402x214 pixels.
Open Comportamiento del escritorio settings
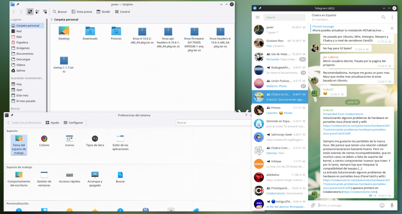click(x=19, y=179)
